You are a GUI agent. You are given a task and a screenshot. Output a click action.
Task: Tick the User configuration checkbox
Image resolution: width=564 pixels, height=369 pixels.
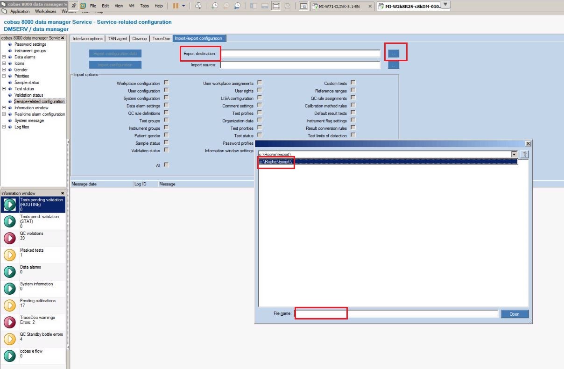(x=166, y=90)
